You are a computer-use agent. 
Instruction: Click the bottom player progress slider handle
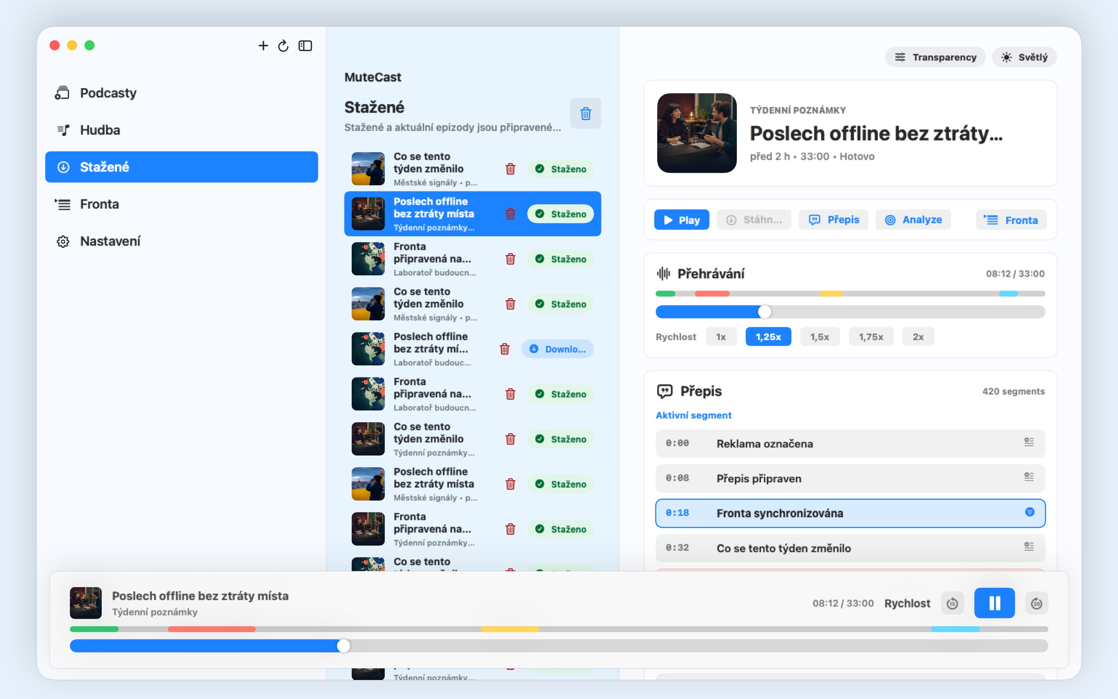pyautogui.click(x=343, y=646)
